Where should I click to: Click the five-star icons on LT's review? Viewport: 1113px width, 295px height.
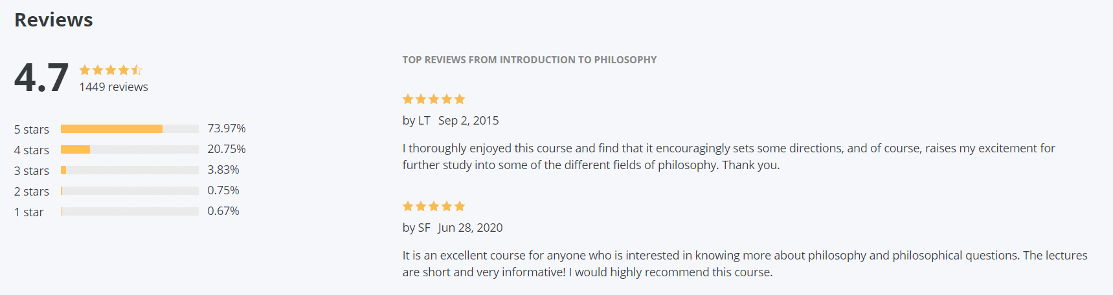(x=433, y=99)
